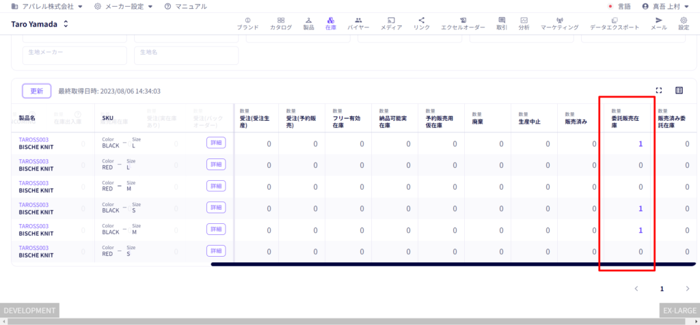Click the 生地メーカー input field
Viewport: 700px width, 325px height.
point(75,56)
